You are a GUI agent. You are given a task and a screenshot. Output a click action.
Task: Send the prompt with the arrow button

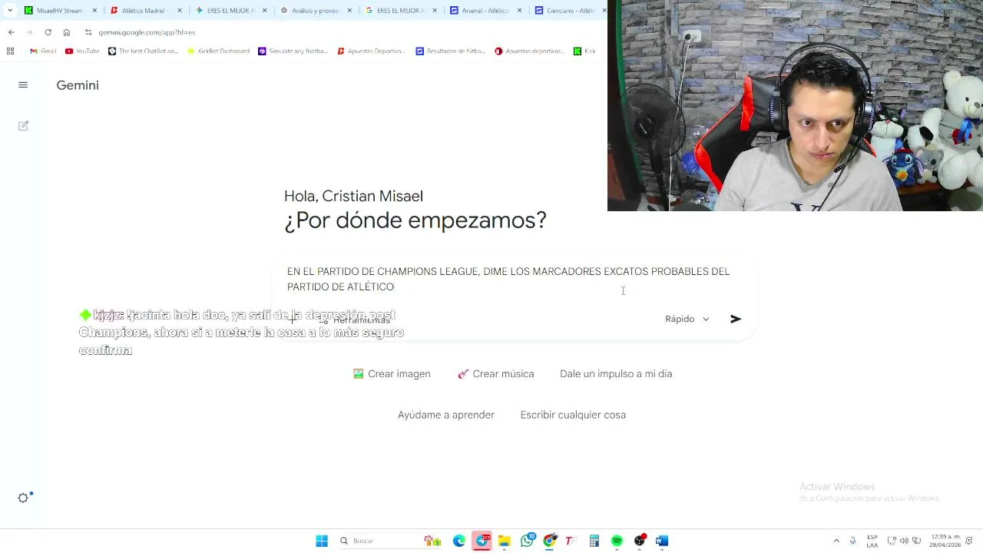(736, 319)
